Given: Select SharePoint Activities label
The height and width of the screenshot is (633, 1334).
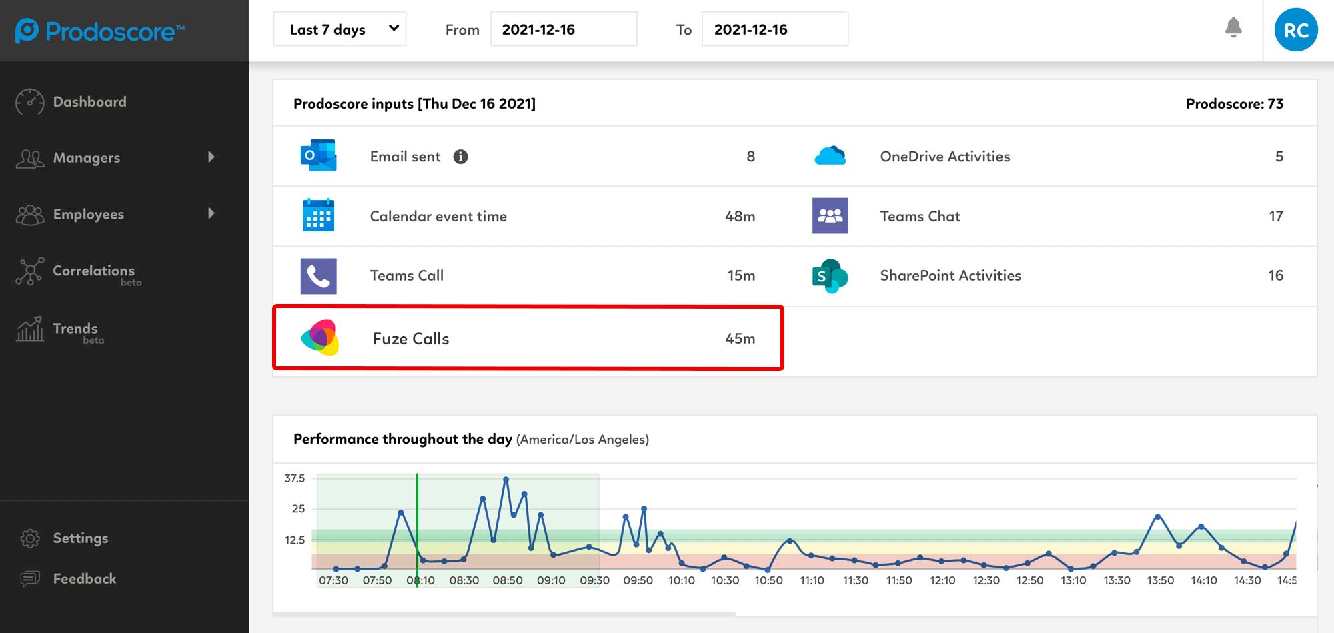Looking at the screenshot, I should click(x=950, y=275).
